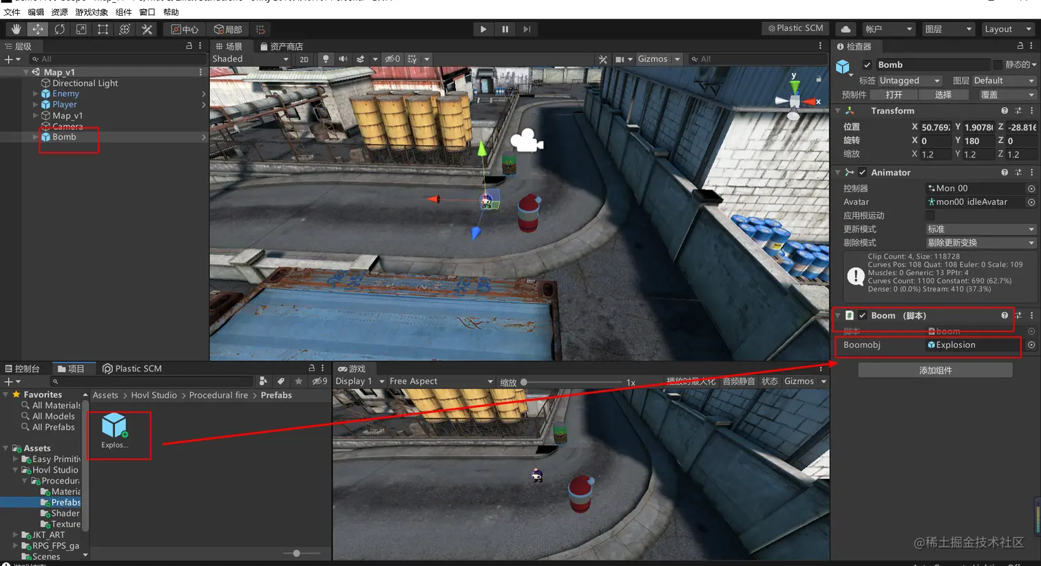Click the prefab 选择 button

(x=943, y=95)
